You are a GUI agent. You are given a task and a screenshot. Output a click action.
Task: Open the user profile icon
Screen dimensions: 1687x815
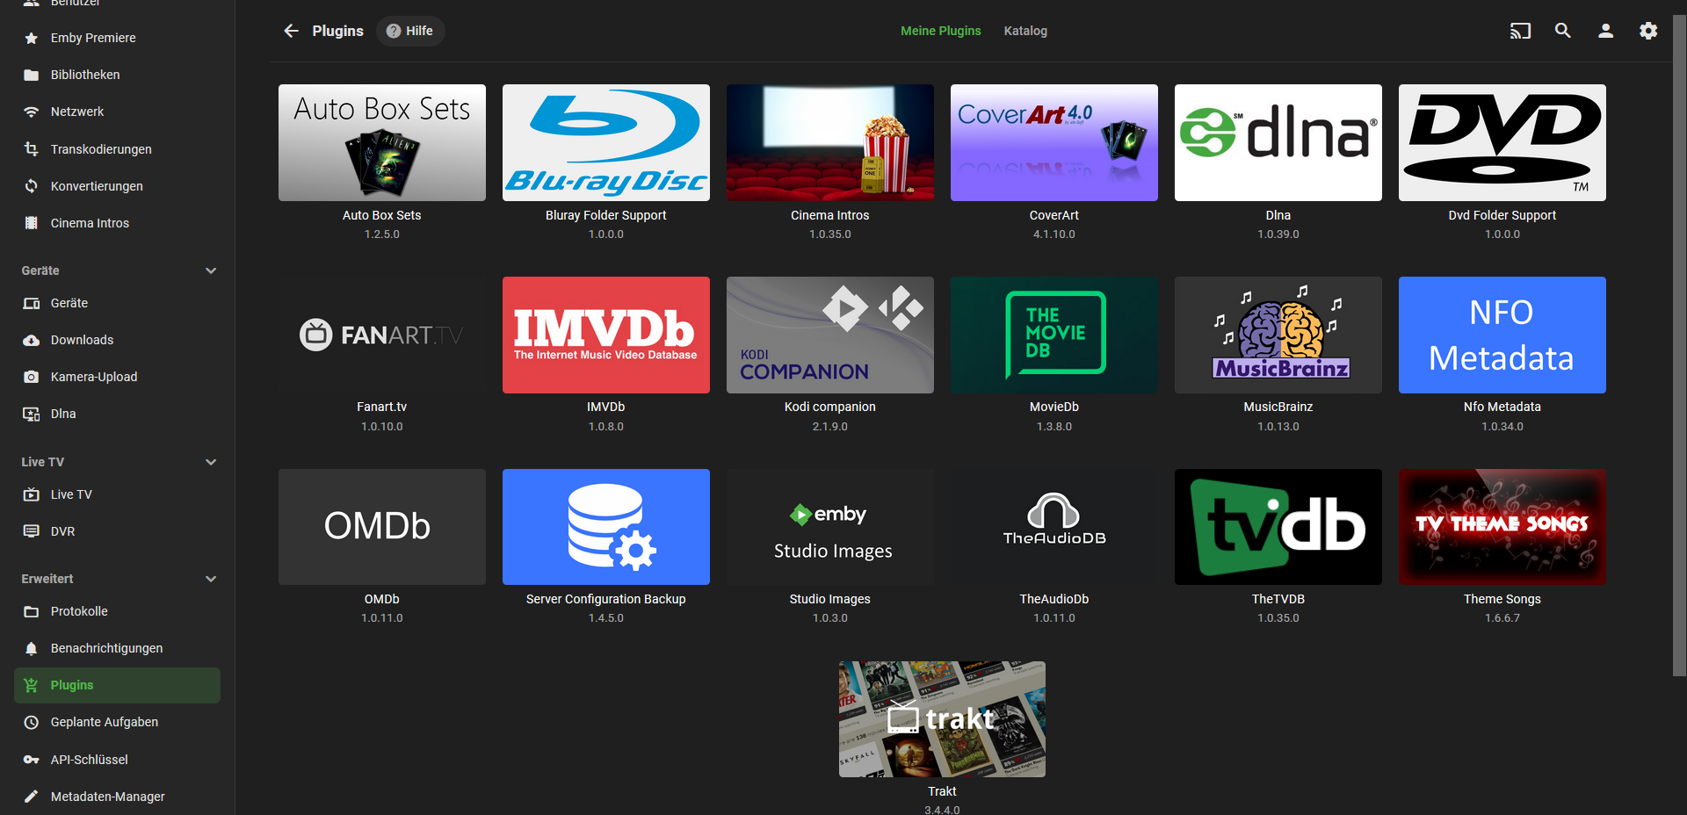tap(1605, 31)
